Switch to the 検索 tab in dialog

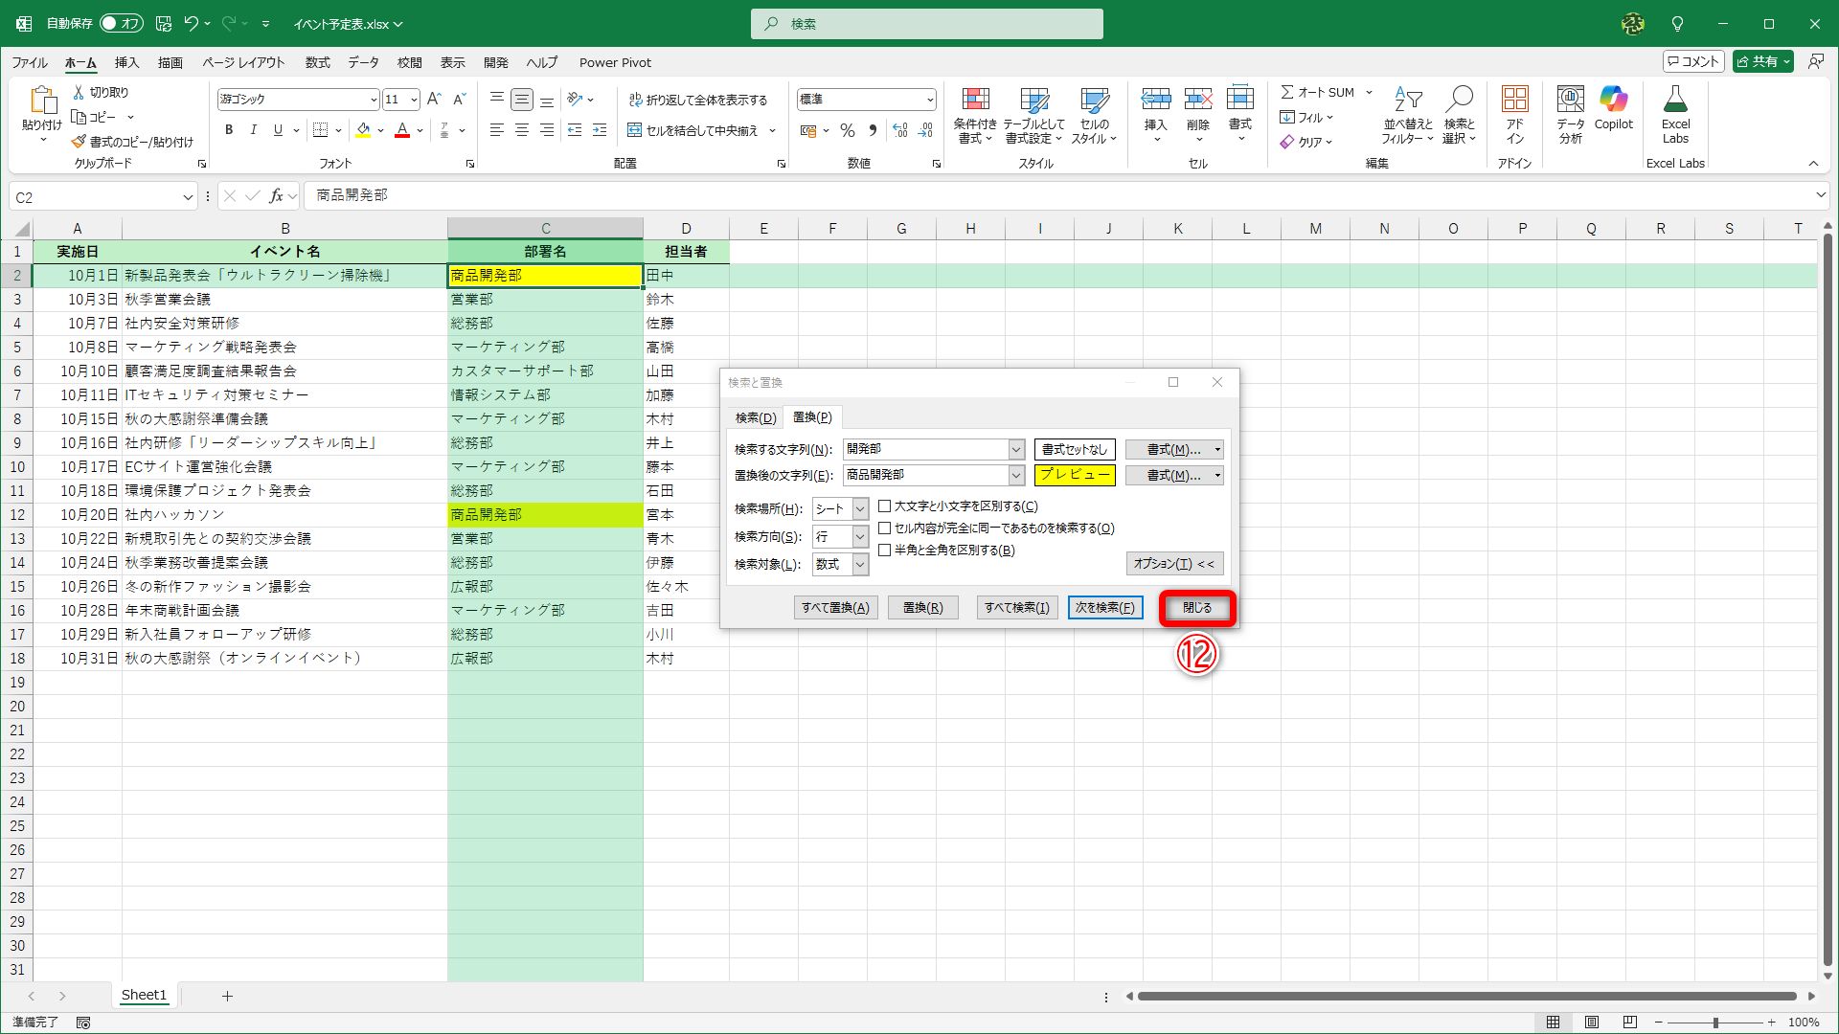[x=755, y=417]
